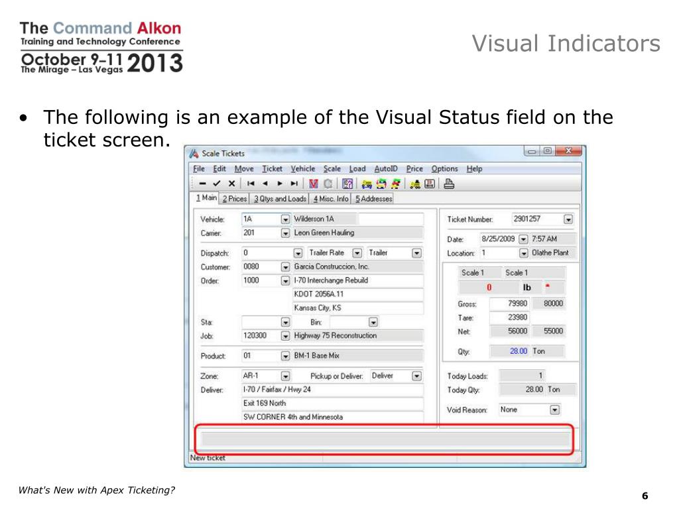The height and width of the screenshot is (509, 679).
Task: Jump to the last ticket record
Action: click(294, 184)
